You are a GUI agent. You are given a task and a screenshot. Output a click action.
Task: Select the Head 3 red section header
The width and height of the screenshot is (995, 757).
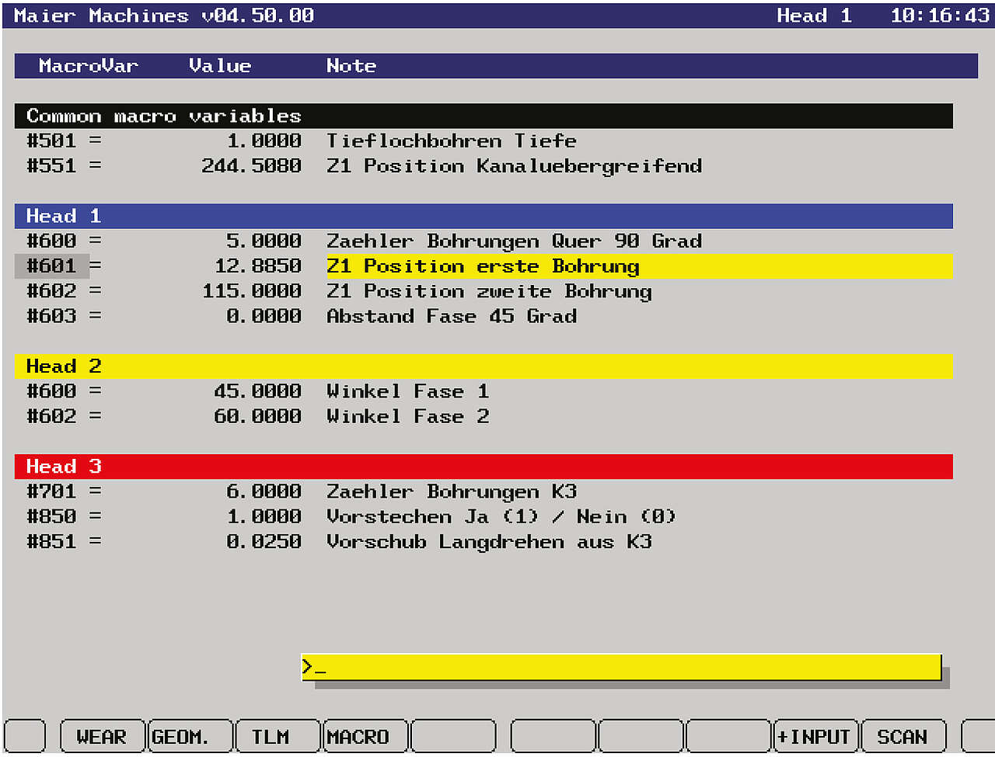pyautogui.click(x=482, y=466)
